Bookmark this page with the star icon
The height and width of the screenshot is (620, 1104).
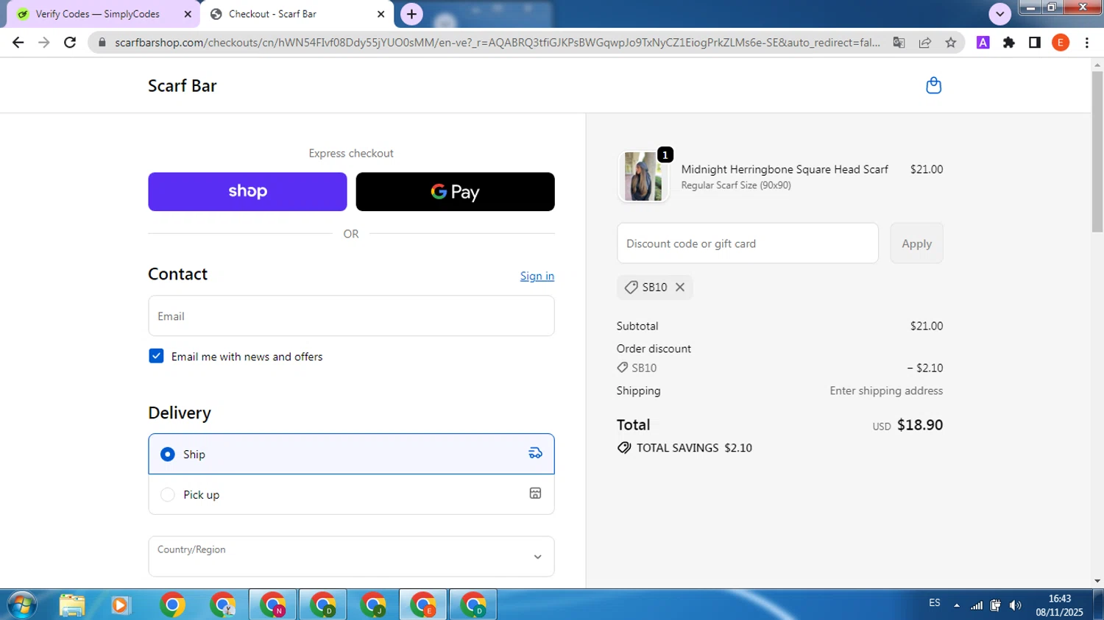(x=951, y=43)
